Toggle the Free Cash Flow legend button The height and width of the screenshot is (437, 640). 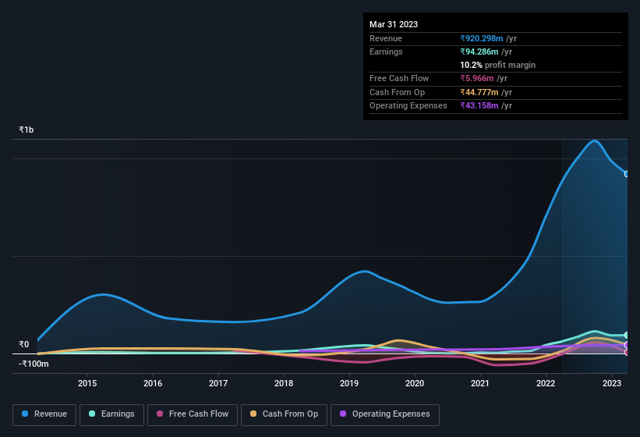[x=193, y=414]
